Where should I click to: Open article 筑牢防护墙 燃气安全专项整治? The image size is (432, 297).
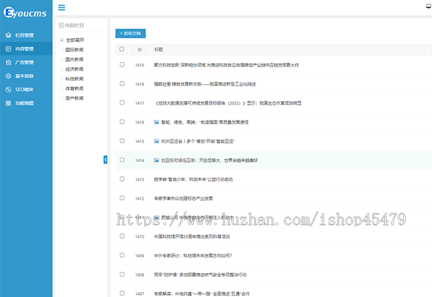(x=200, y=274)
